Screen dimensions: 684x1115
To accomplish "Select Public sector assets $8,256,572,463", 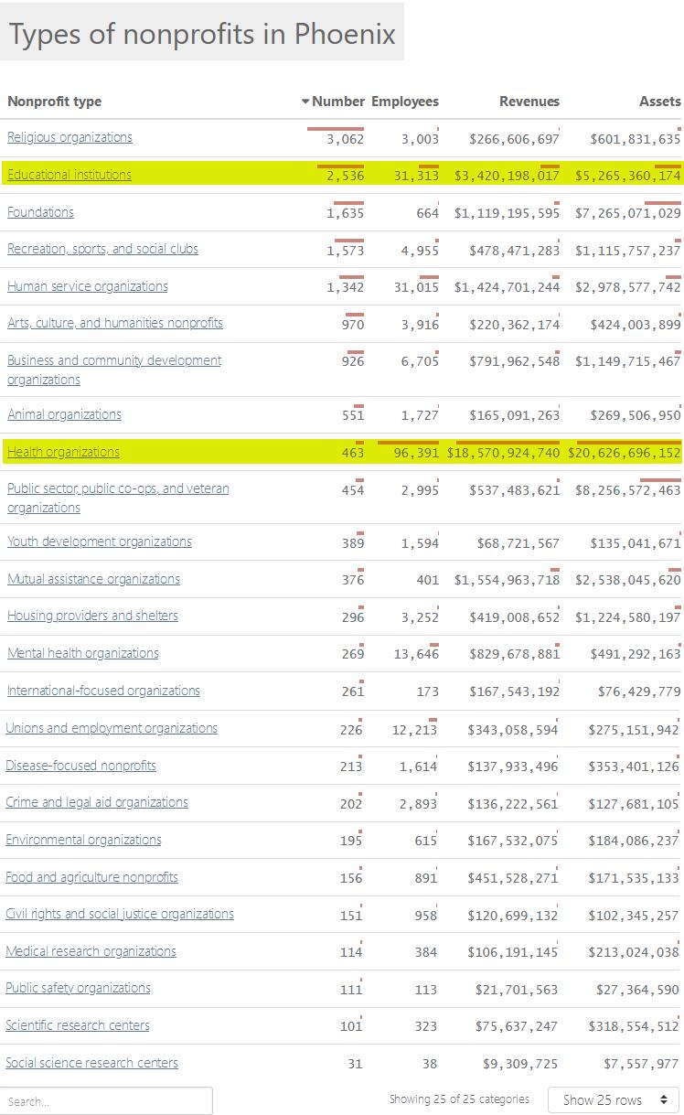I will point(627,490).
